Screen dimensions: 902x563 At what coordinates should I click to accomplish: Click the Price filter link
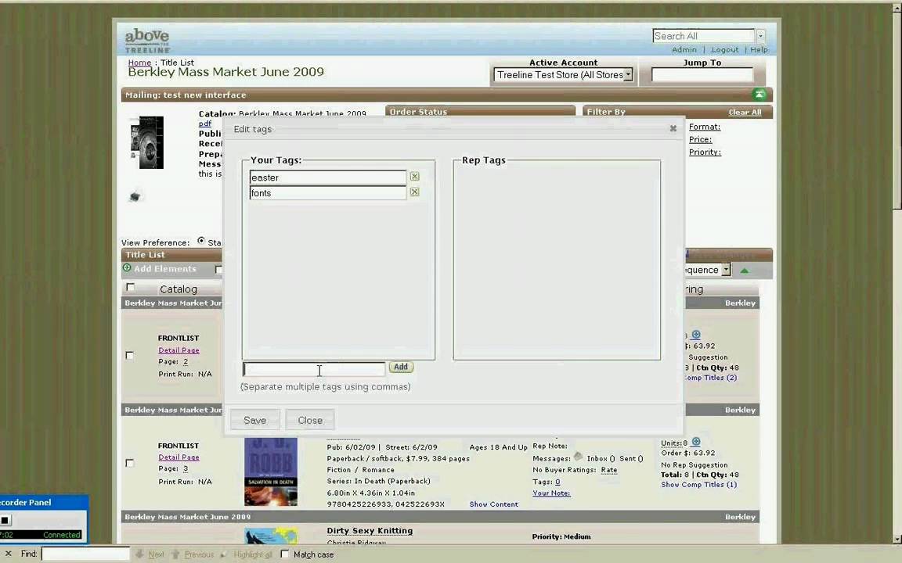pos(700,140)
